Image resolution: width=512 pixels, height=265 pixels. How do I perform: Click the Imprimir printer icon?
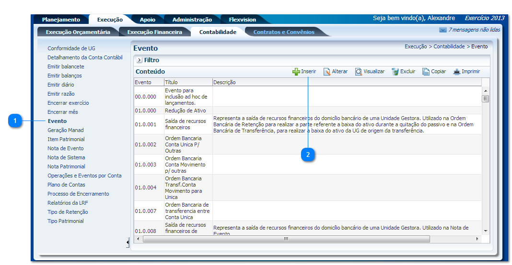point(456,72)
